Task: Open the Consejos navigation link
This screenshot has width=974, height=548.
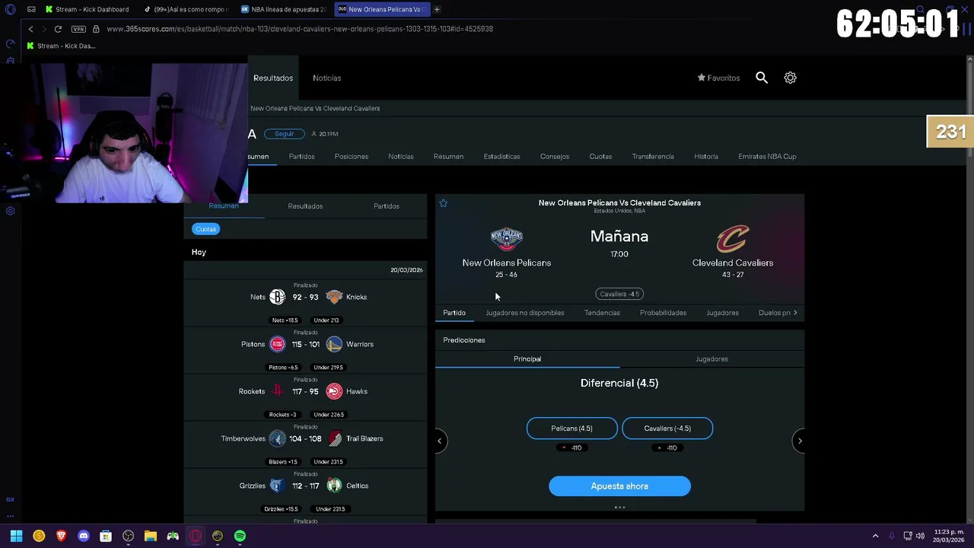Action: pos(555,157)
